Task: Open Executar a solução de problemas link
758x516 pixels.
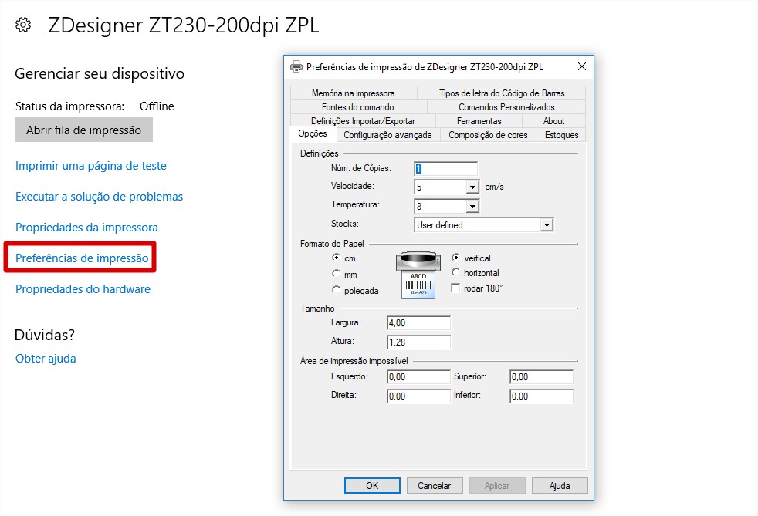Action: coord(99,197)
